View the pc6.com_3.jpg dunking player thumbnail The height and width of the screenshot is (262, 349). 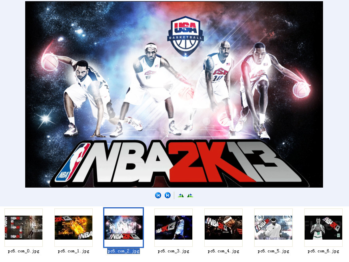click(173, 228)
